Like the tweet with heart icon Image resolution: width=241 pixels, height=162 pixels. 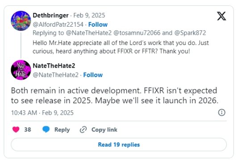[x=16, y=130]
